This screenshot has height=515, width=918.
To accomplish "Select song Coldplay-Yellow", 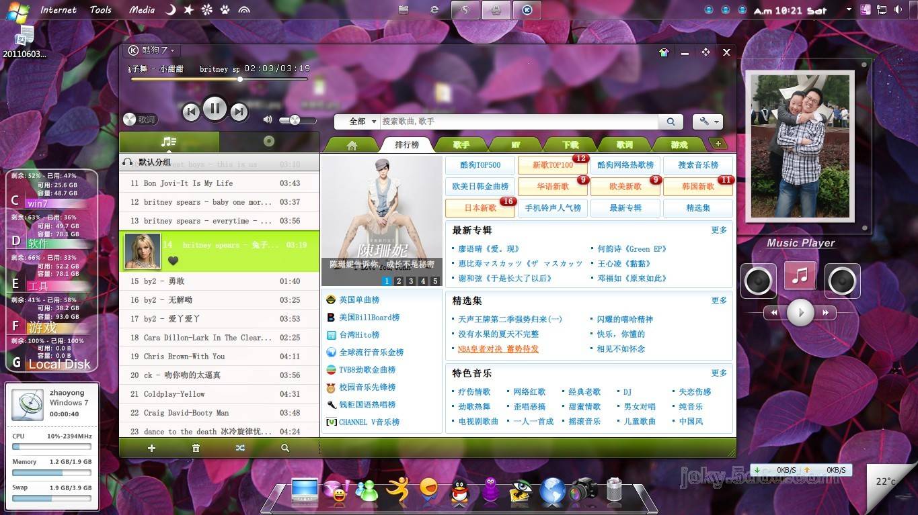I will pyautogui.click(x=219, y=394).
